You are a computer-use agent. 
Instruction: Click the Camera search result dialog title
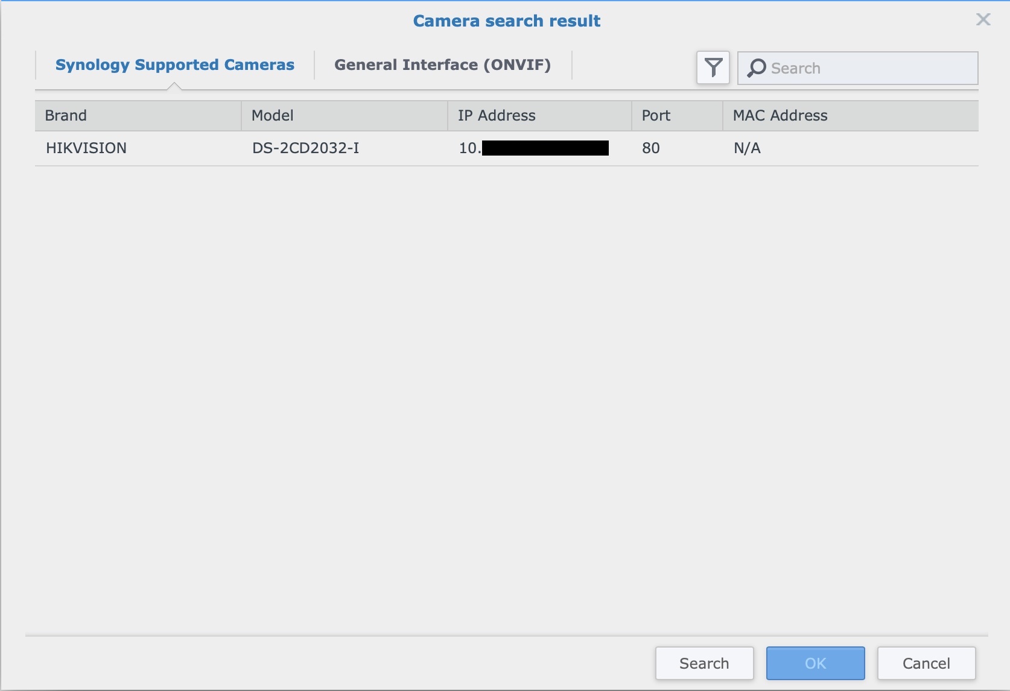coord(506,21)
